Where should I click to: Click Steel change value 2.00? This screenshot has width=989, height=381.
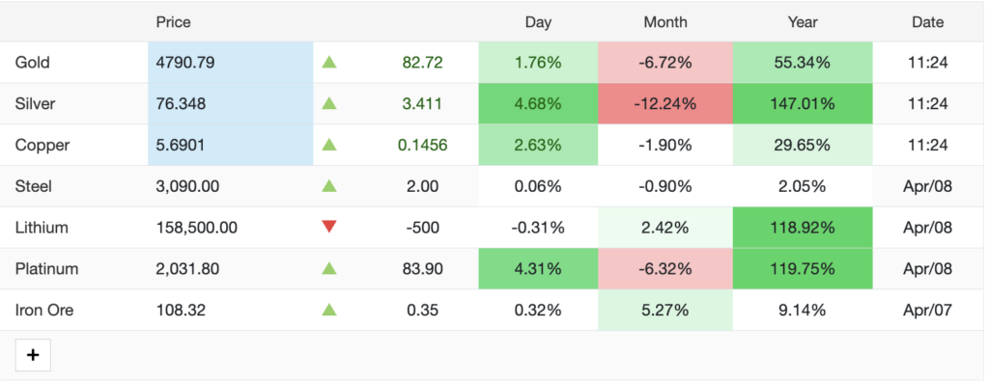422,186
